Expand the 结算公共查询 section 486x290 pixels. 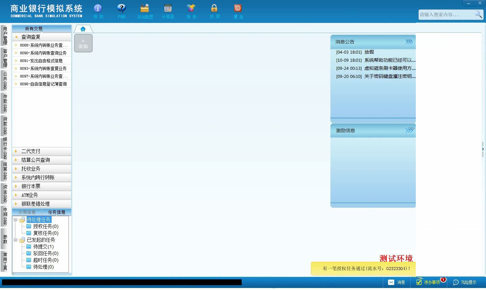click(42, 160)
